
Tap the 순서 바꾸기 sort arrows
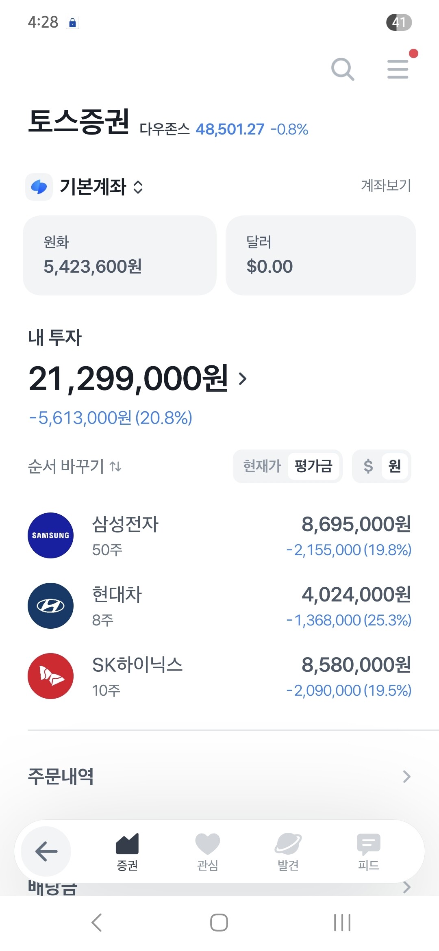pos(115,466)
